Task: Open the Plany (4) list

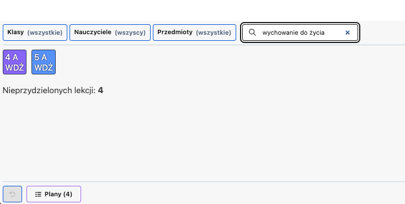Action: pyautogui.click(x=54, y=194)
